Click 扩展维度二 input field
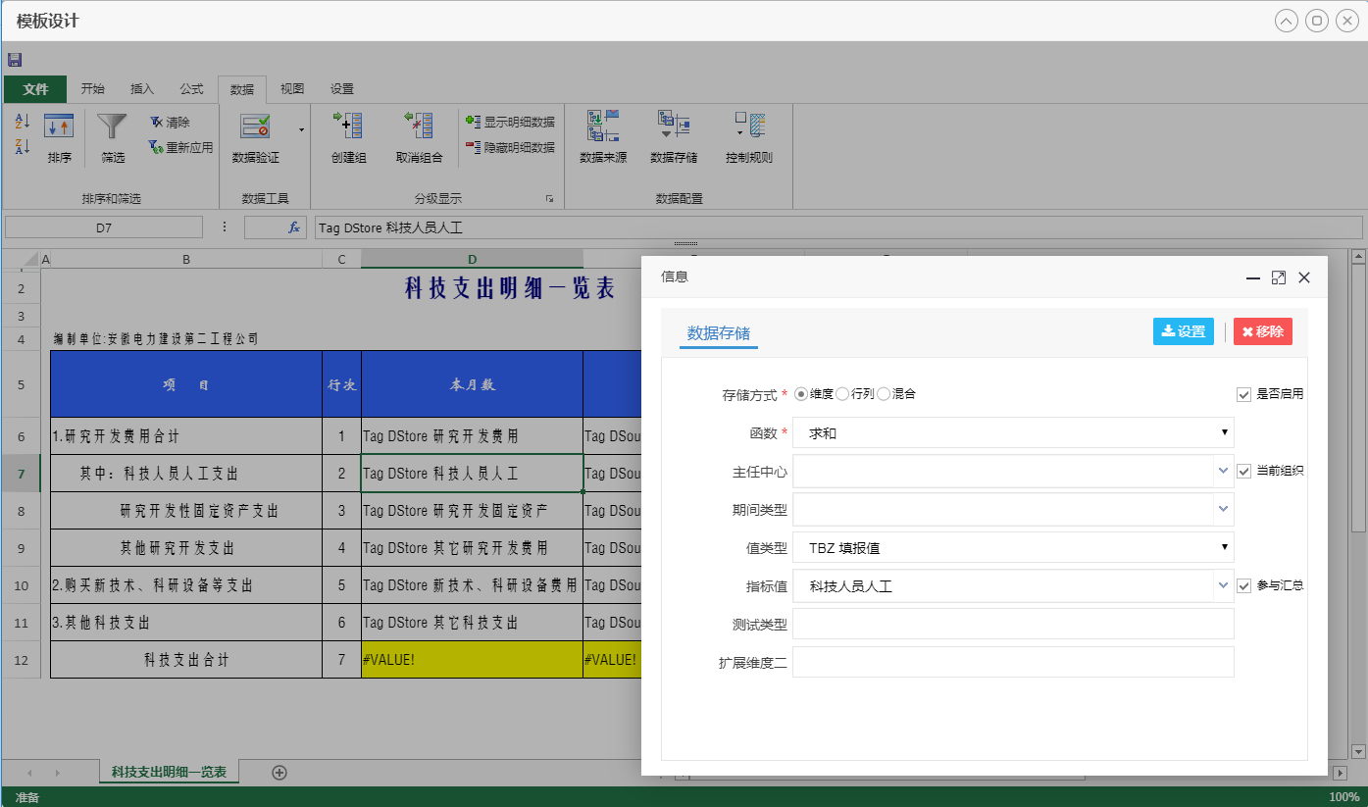Viewport: 1368px width, 807px height. pyautogui.click(x=1013, y=662)
